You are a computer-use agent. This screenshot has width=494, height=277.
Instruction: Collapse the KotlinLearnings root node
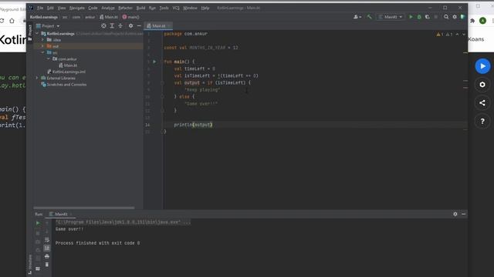click(37, 33)
